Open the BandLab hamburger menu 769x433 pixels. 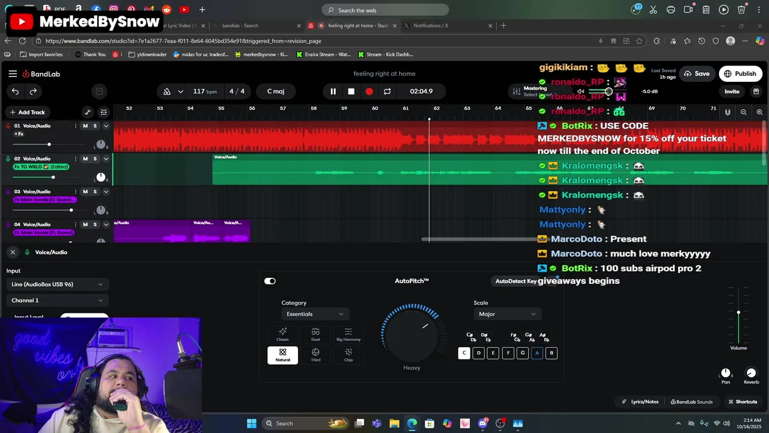(x=13, y=74)
